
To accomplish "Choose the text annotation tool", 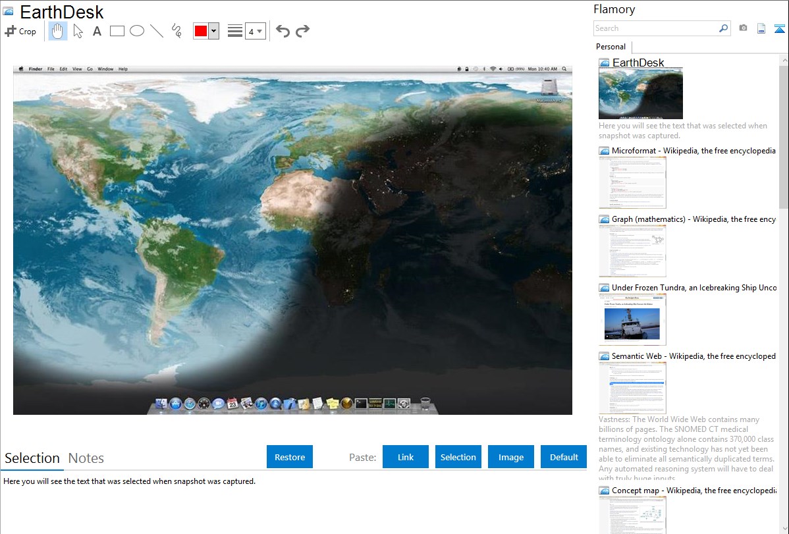I will (x=97, y=31).
